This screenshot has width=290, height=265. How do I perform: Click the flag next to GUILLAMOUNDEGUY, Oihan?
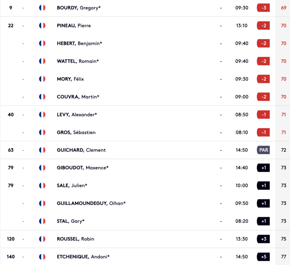[x=42, y=204]
